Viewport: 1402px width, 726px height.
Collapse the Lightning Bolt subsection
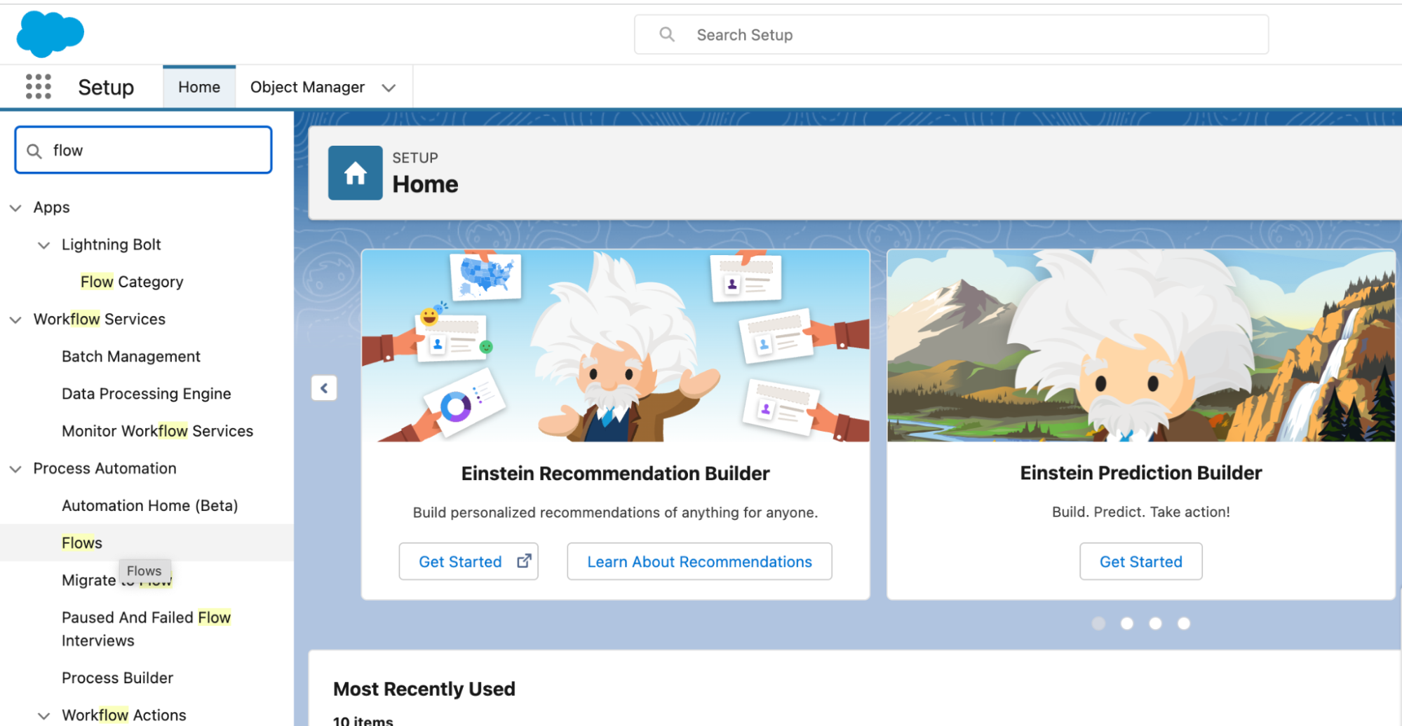[43, 245]
